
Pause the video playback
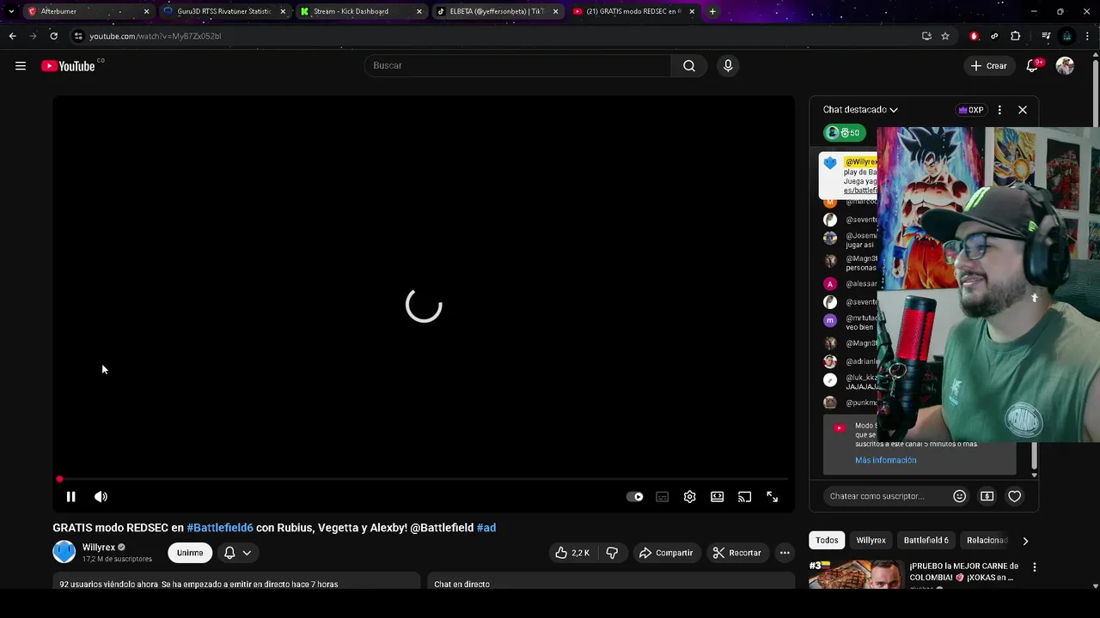click(x=71, y=497)
